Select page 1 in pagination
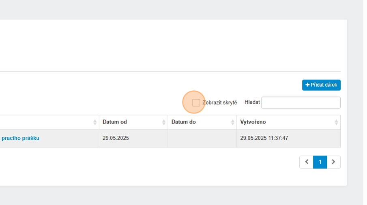The width and height of the screenshot is (367, 205). click(320, 162)
